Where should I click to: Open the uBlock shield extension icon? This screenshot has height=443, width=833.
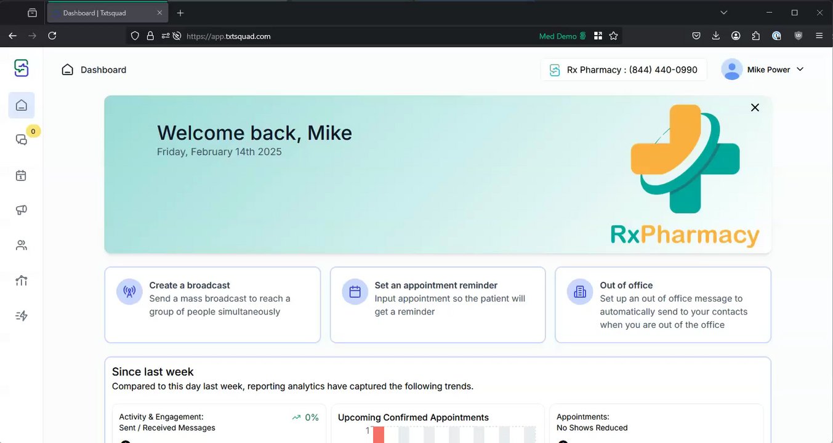799,36
